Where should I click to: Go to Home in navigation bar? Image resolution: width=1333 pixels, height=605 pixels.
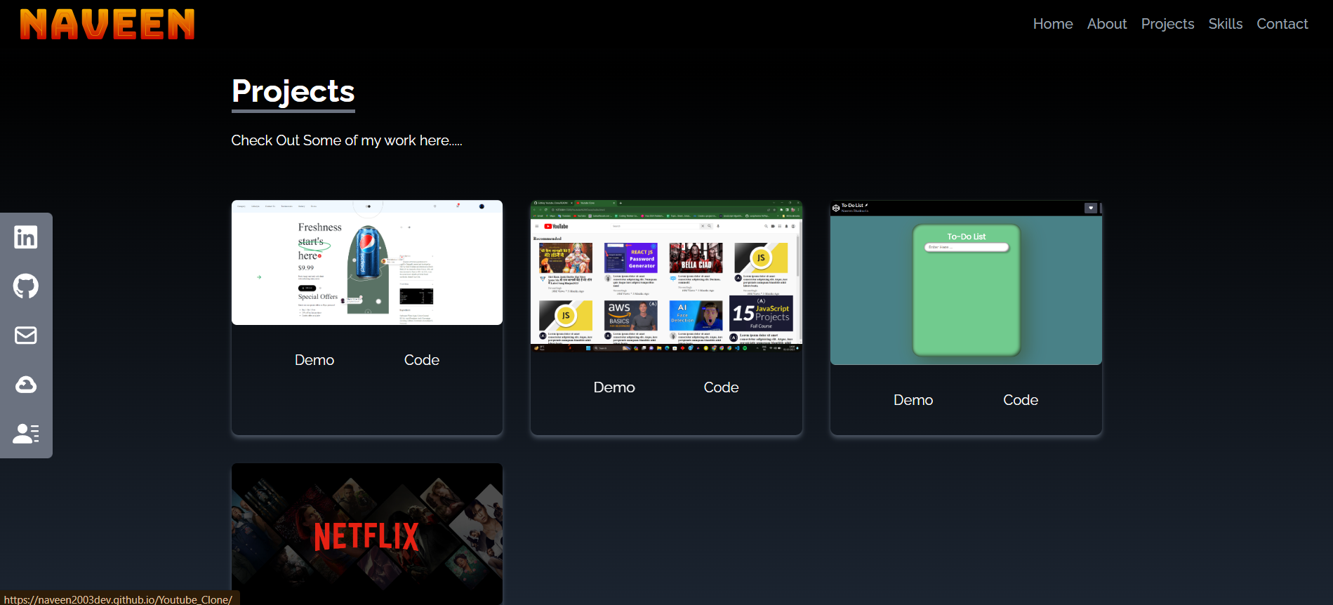[x=1053, y=24]
